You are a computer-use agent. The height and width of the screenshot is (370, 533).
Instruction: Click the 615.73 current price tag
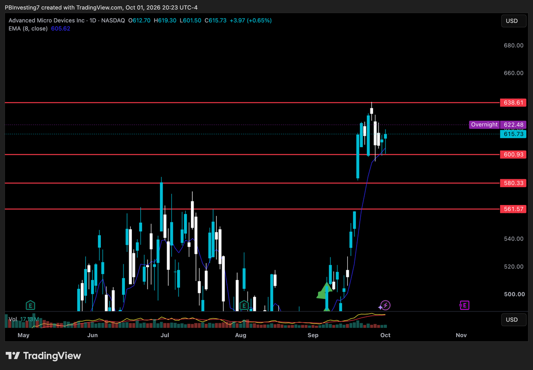pyautogui.click(x=513, y=134)
